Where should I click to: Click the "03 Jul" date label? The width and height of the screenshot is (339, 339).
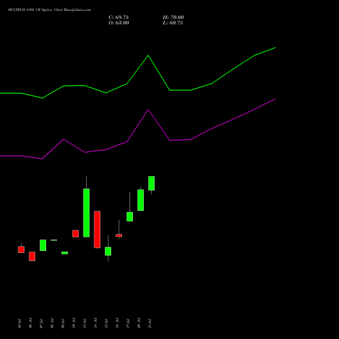20,323
